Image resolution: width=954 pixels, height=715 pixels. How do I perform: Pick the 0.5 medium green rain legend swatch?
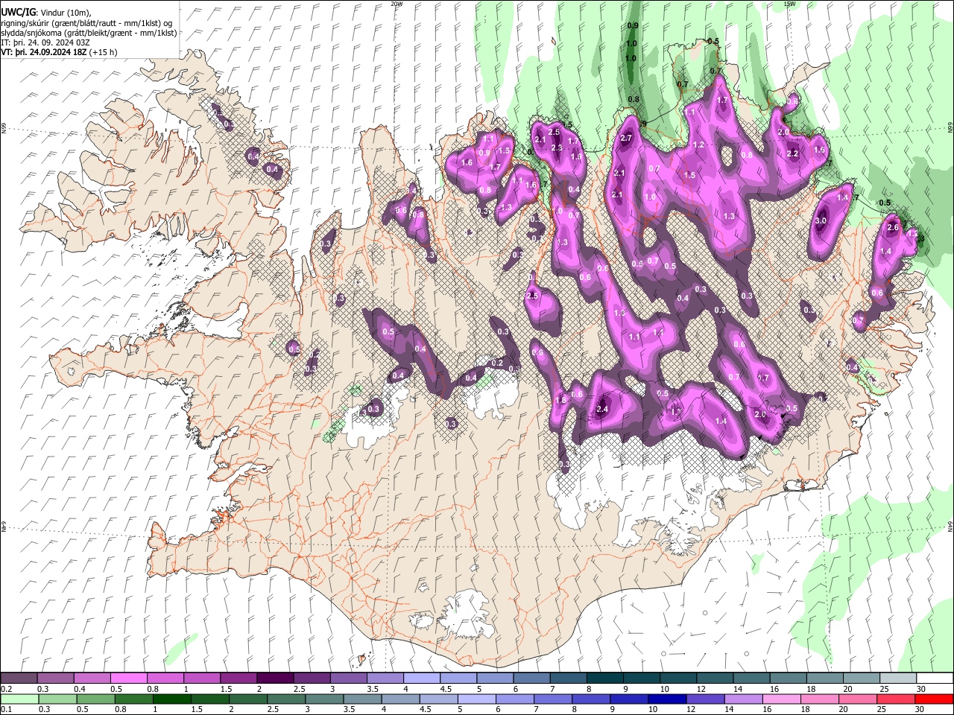[95, 699]
